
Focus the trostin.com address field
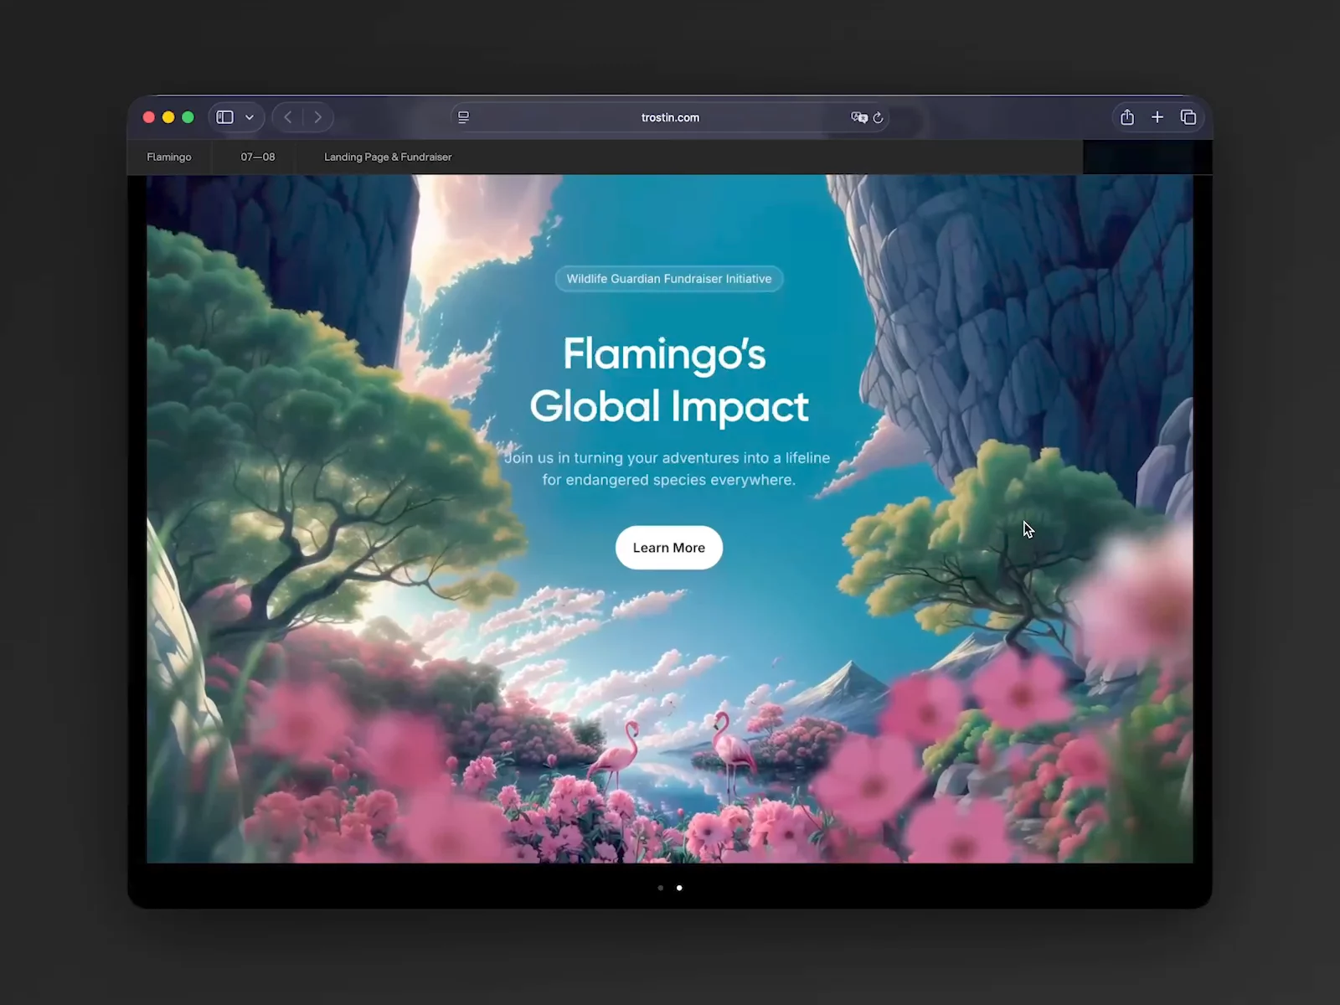670,117
